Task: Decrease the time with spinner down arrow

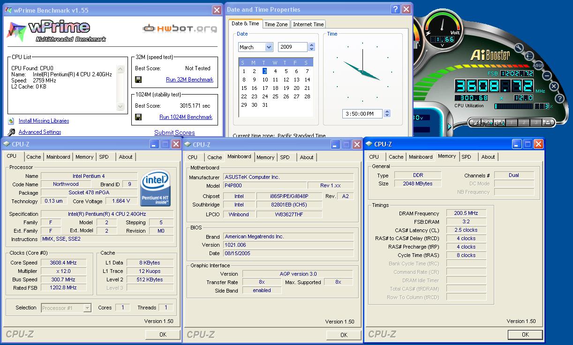Action: coord(387,116)
